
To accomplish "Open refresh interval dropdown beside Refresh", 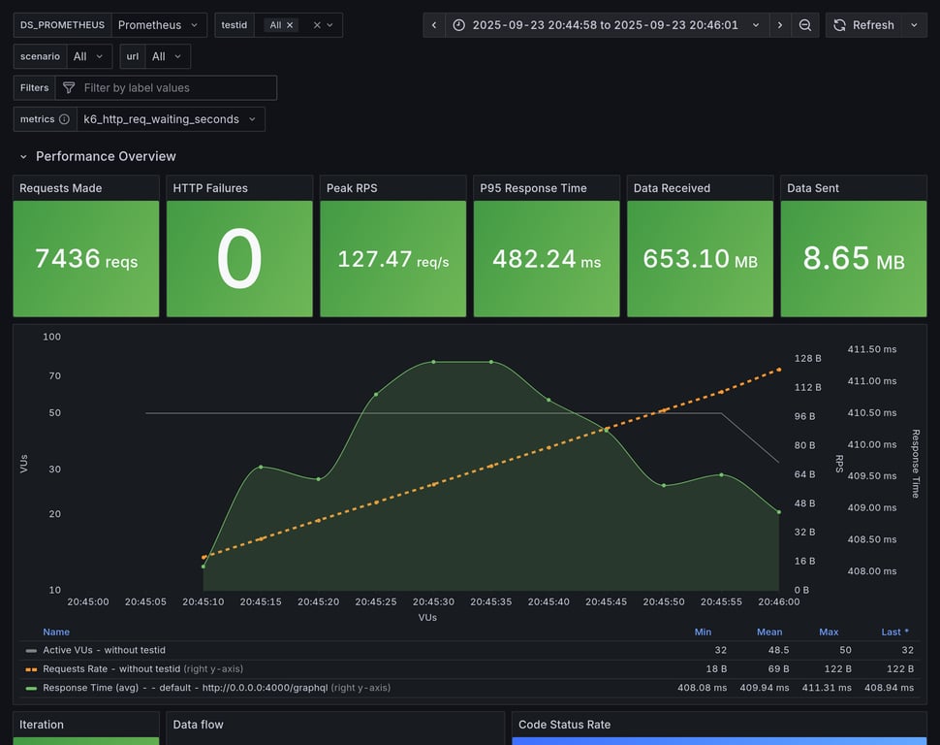I will click(x=914, y=25).
